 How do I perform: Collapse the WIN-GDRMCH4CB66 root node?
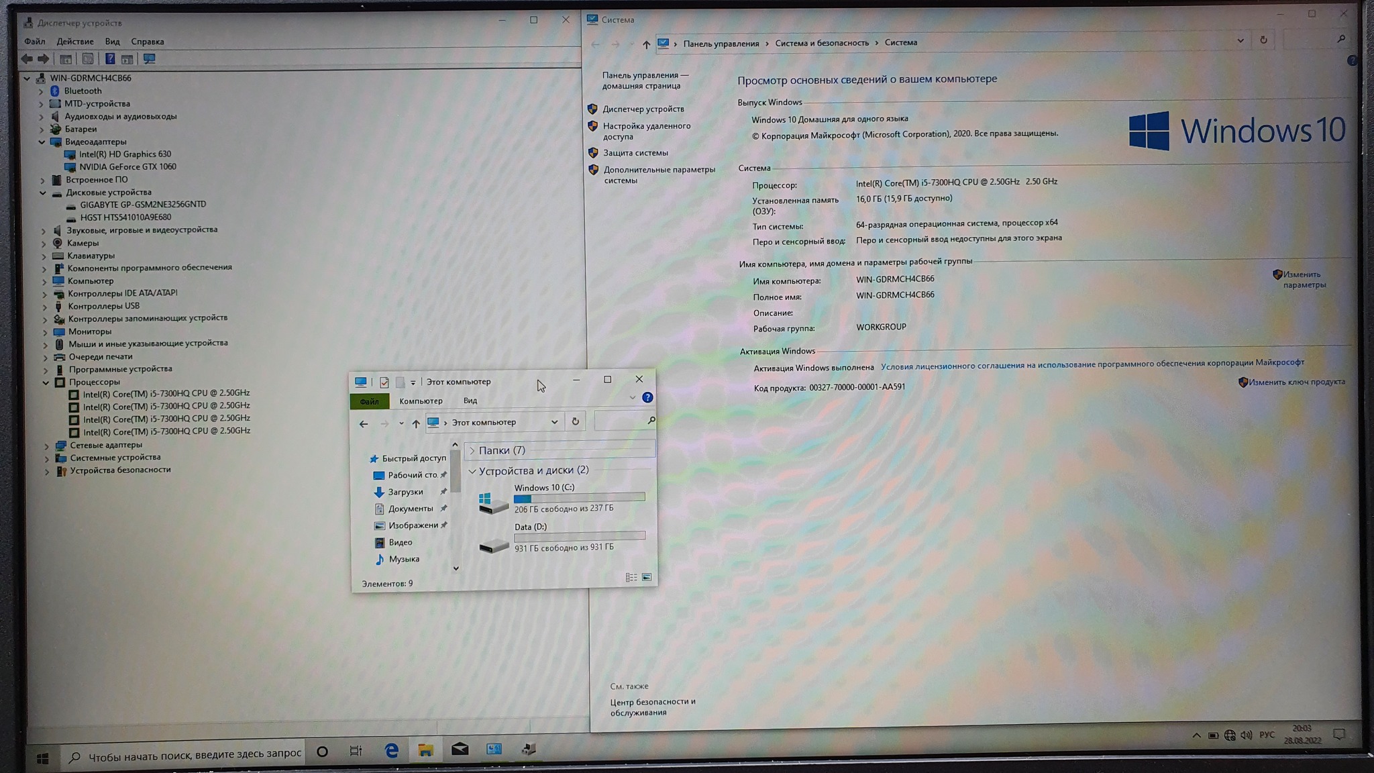pyautogui.click(x=28, y=79)
